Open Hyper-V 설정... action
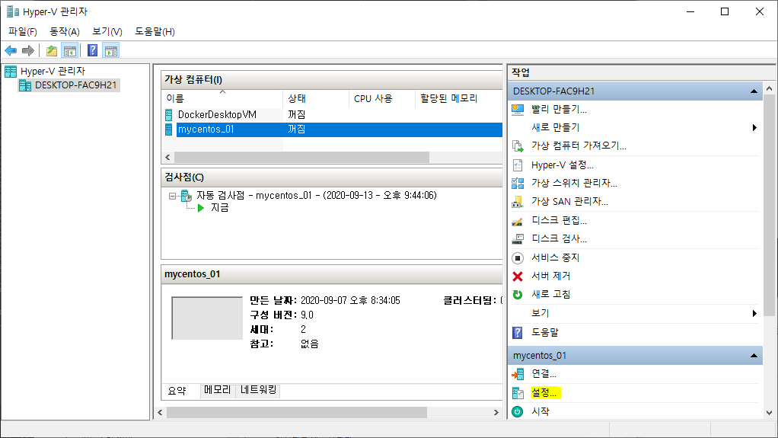The image size is (778, 438). pos(562,165)
